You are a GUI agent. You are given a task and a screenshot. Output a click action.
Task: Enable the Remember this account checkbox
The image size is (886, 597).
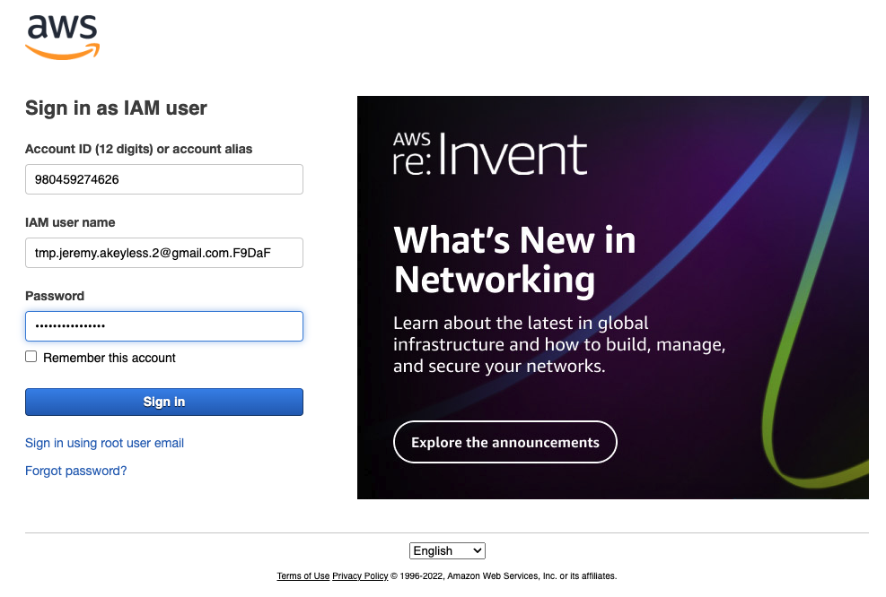(x=31, y=357)
